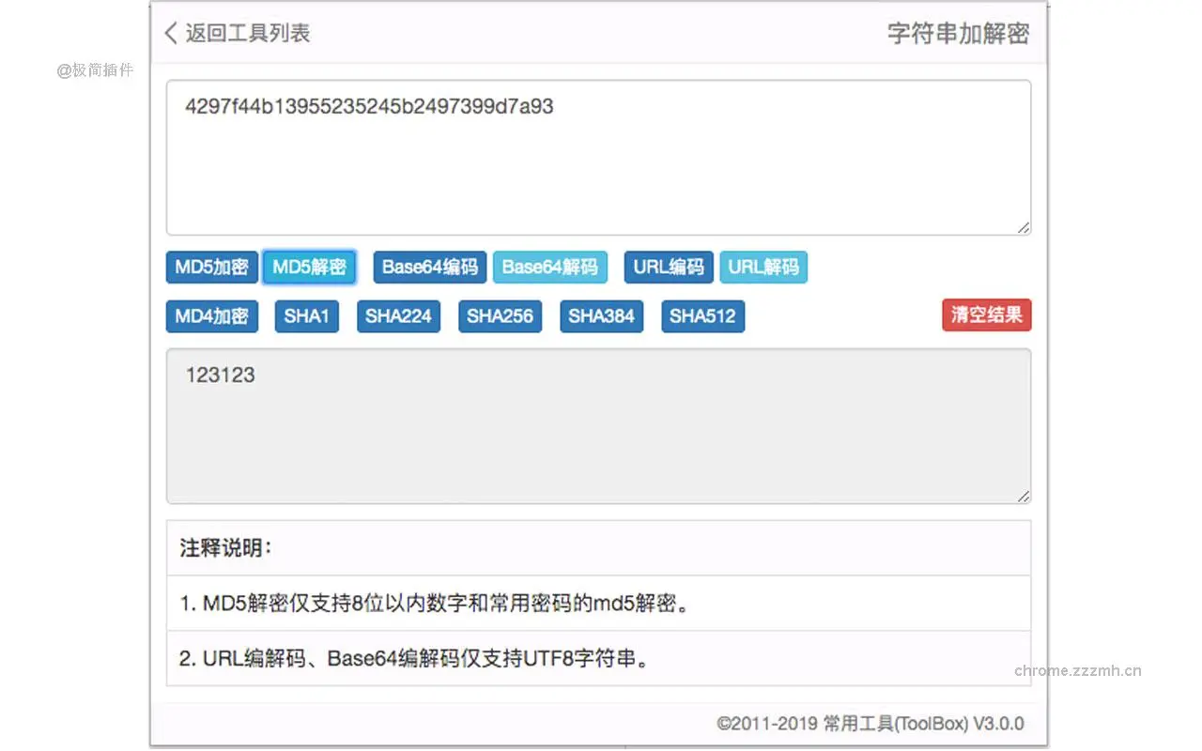Click the URL编码 button
The width and height of the screenshot is (1202, 751).
pos(669,267)
